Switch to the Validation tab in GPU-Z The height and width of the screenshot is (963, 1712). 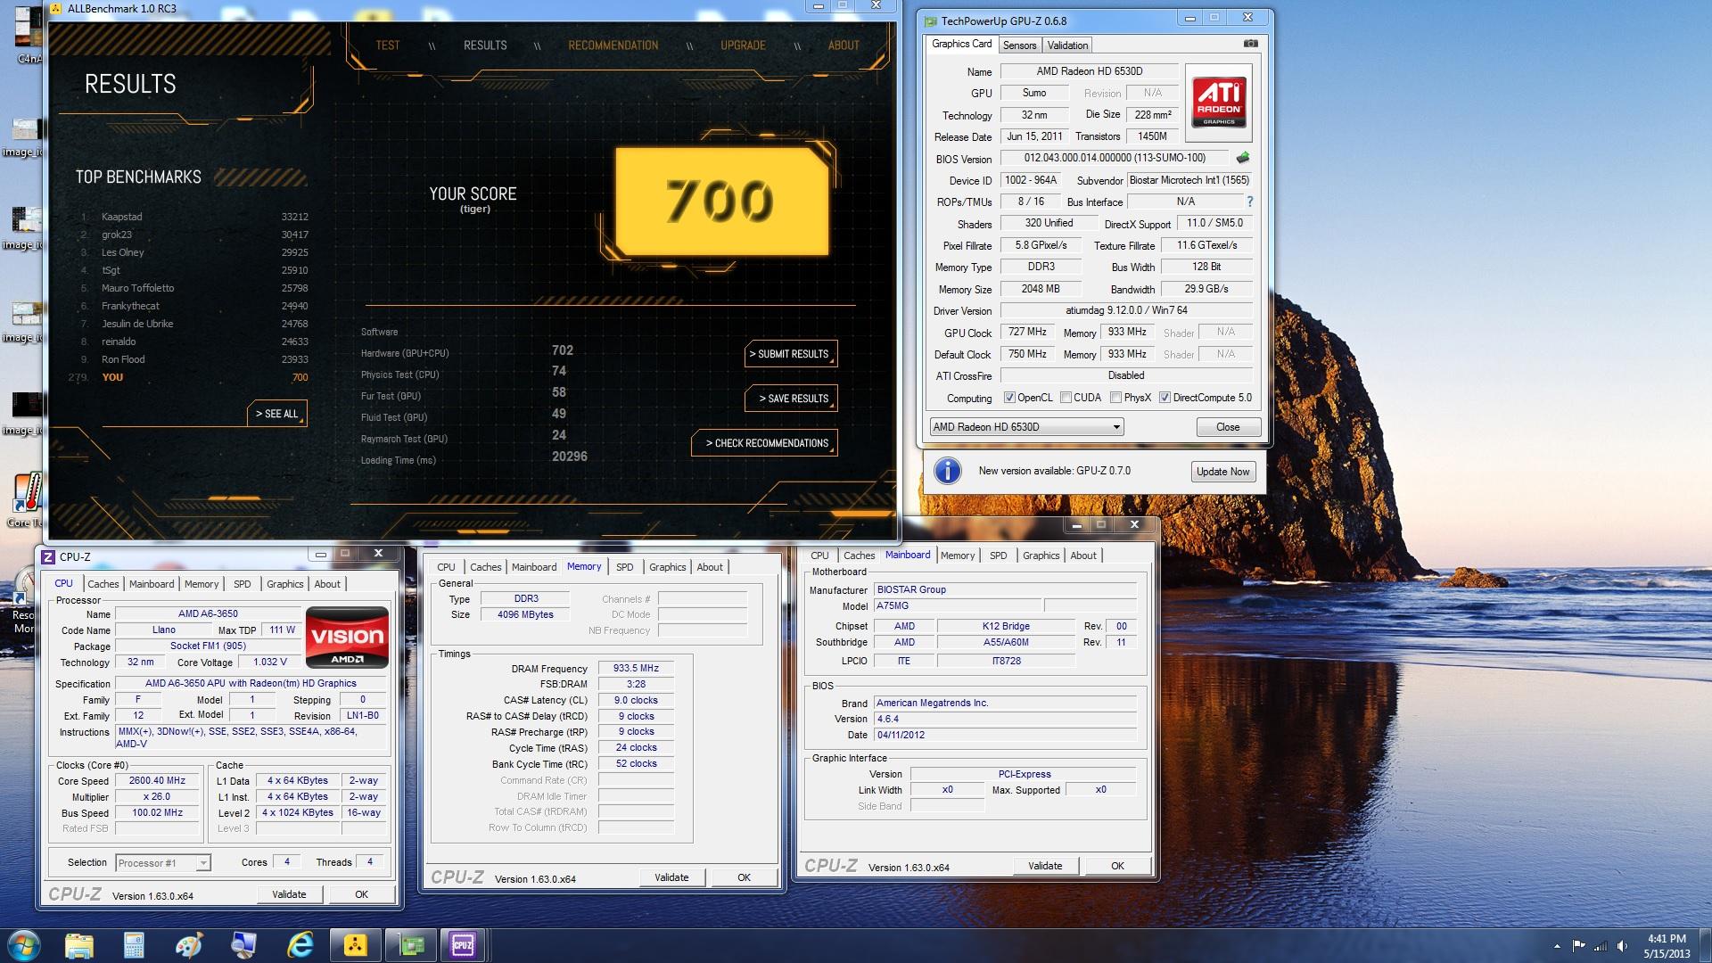pos(1067,45)
